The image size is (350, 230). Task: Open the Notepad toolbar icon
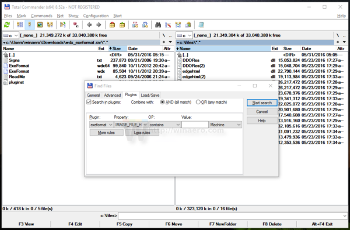click(201, 24)
